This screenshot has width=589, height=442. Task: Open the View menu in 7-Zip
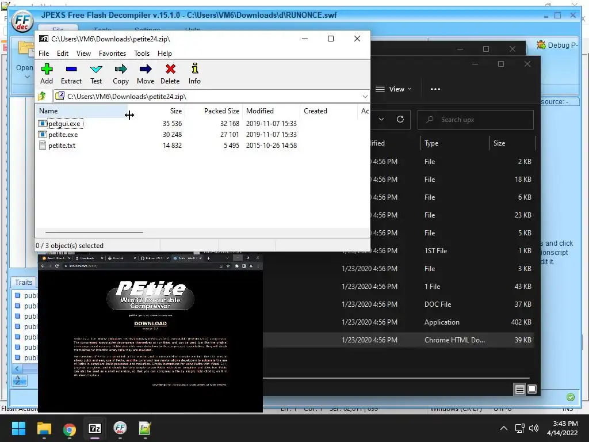tap(83, 54)
